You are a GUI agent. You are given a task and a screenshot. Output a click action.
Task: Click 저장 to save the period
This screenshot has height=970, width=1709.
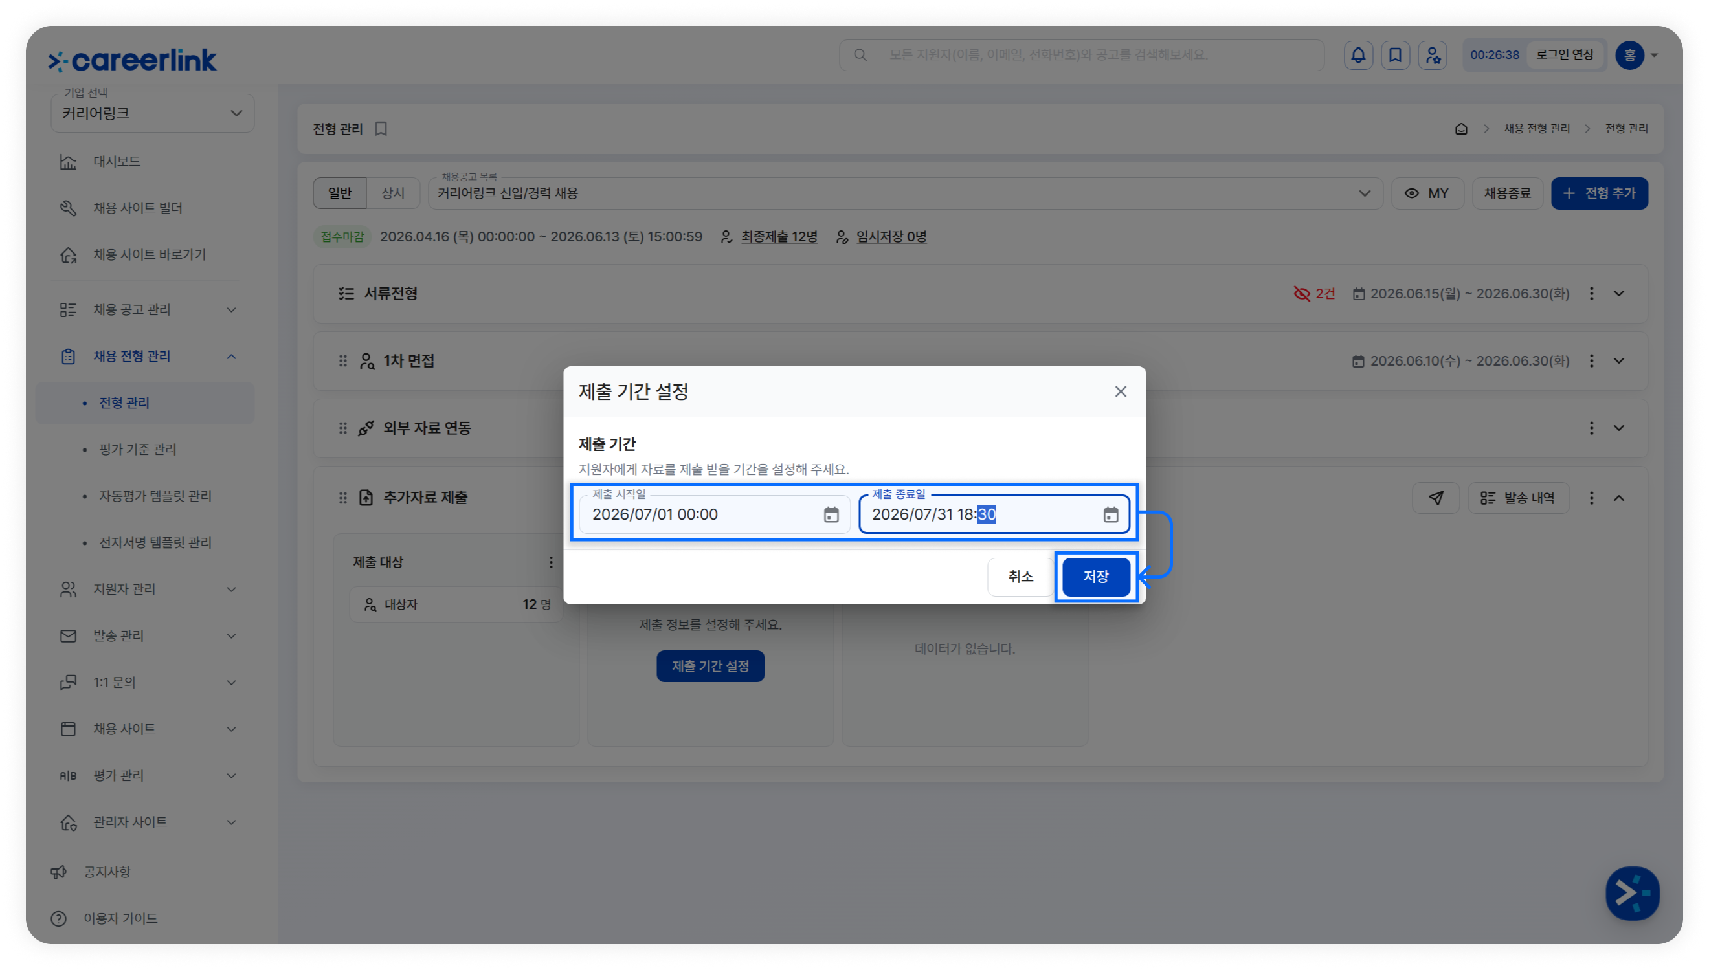(1095, 577)
